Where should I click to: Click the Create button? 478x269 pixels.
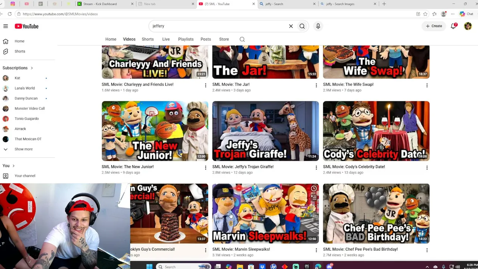(x=434, y=26)
